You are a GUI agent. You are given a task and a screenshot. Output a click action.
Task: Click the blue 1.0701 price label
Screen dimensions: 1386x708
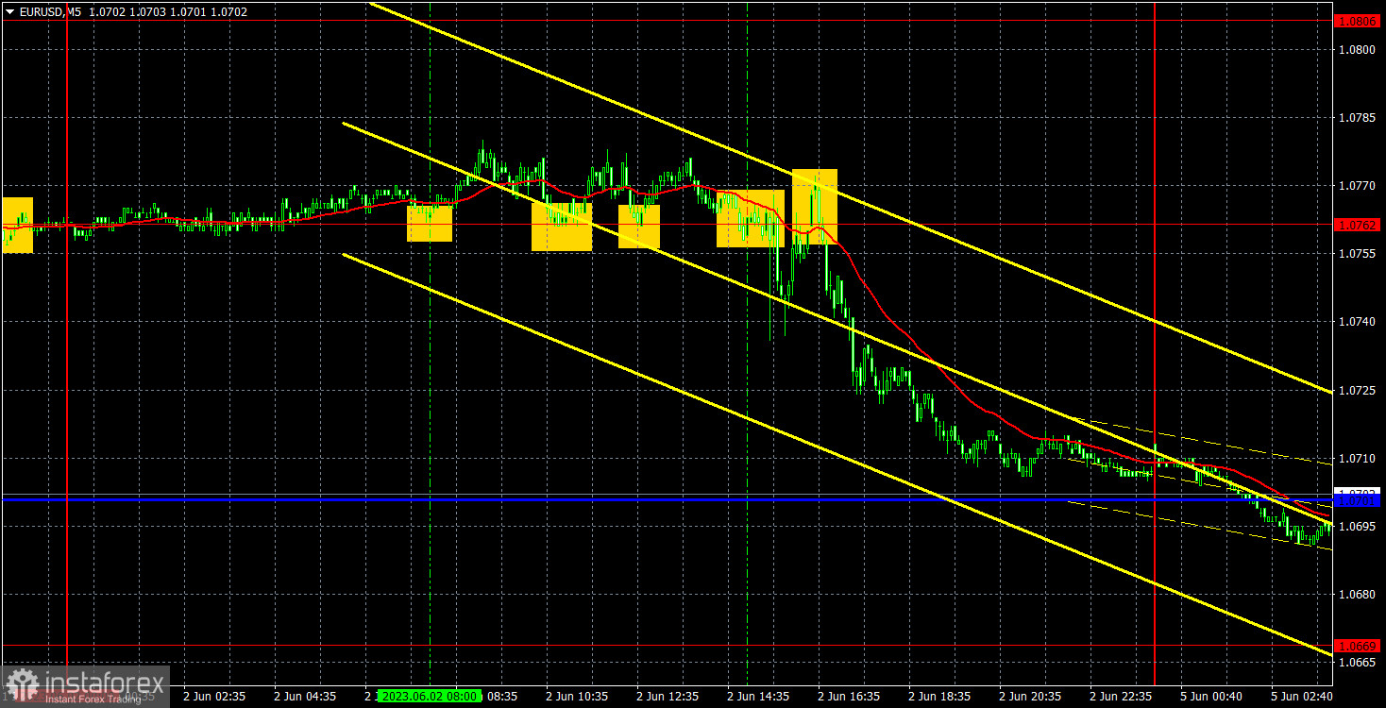pos(1358,500)
